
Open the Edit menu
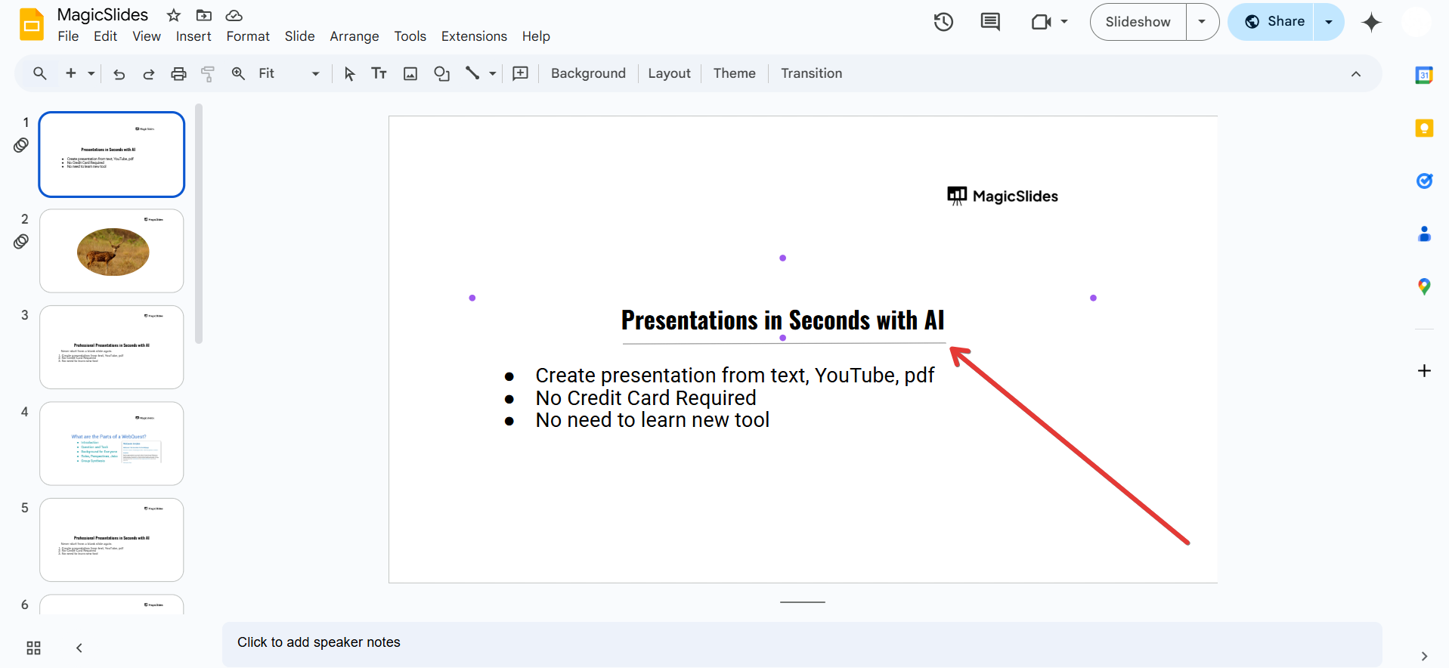coord(105,36)
